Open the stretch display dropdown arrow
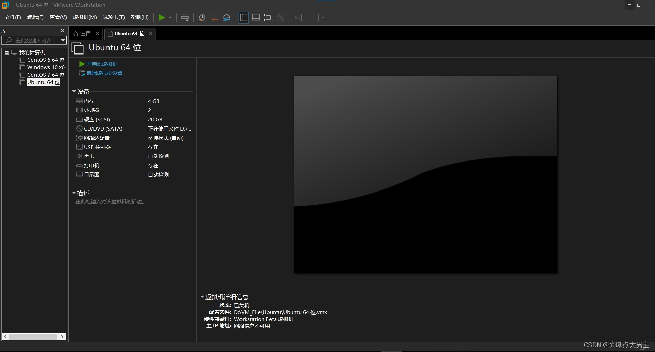 [x=323, y=18]
